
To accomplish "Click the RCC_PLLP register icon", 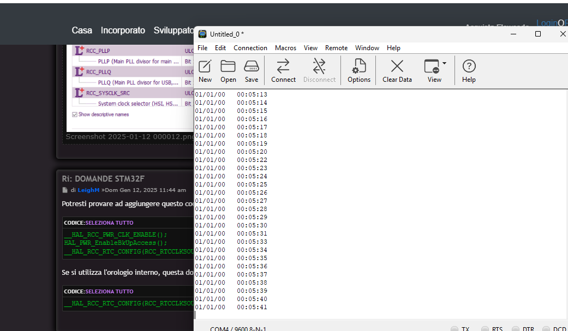I will [79, 50].
